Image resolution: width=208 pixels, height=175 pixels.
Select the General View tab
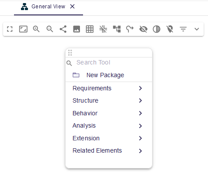pyautogui.click(x=49, y=7)
